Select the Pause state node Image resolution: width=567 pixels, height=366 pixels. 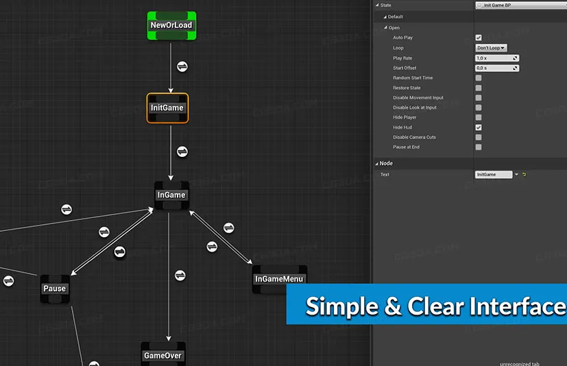[55, 289]
